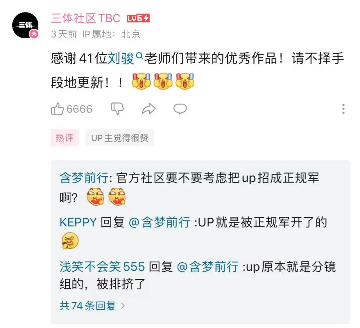Tap the LV6 level badge

click(x=138, y=18)
